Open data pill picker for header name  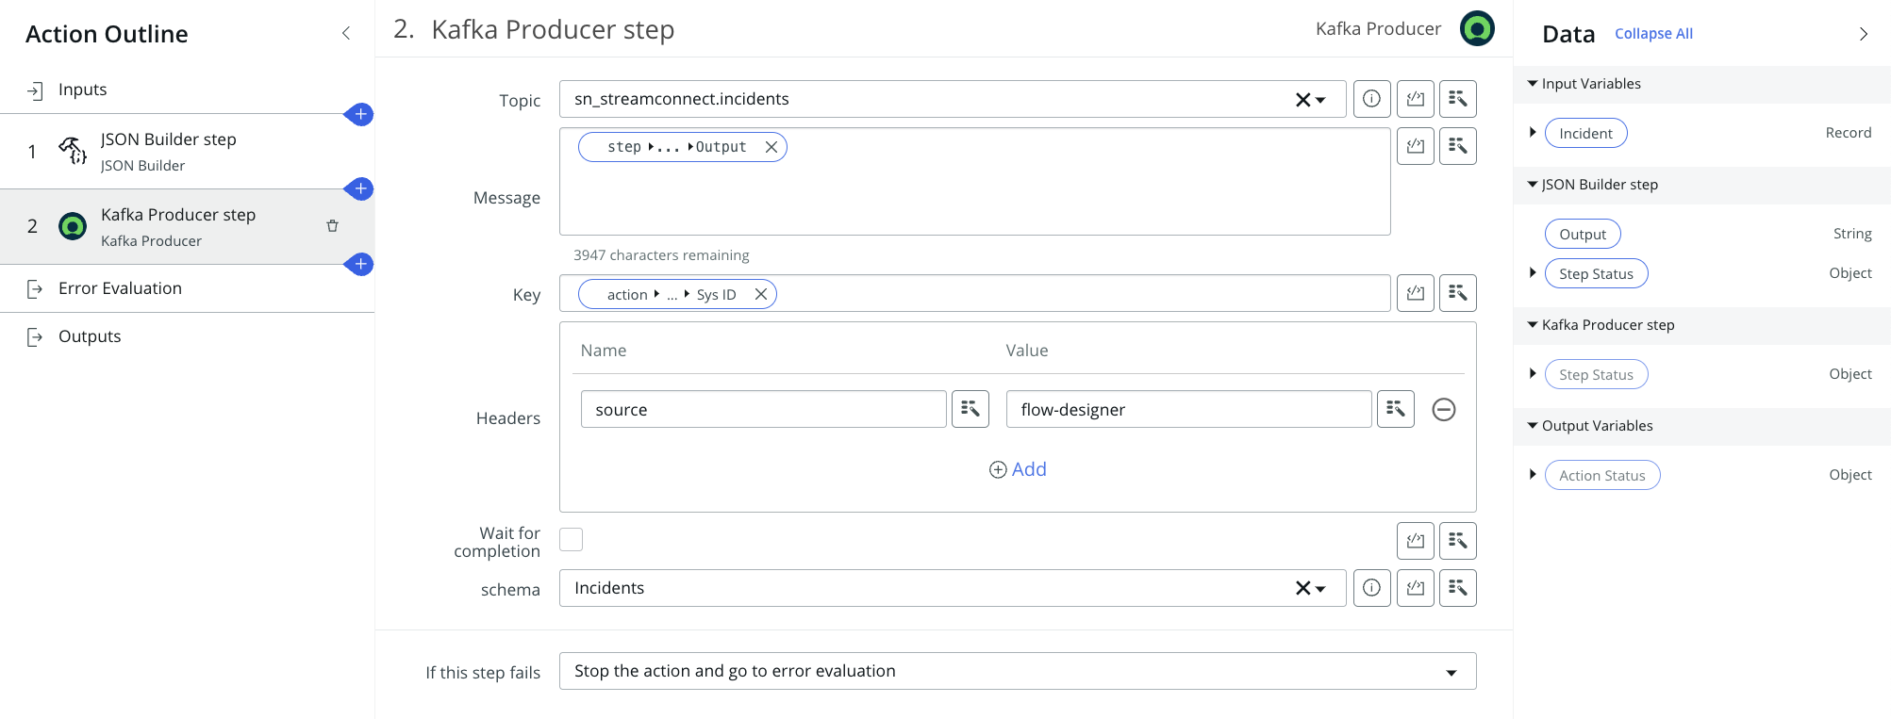pyautogui.click(x=970, y=409)
